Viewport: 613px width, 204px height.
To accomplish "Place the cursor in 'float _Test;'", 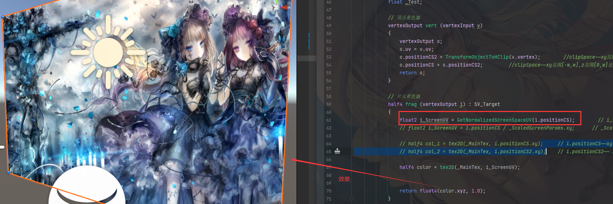I will click(x=405, y=2).
